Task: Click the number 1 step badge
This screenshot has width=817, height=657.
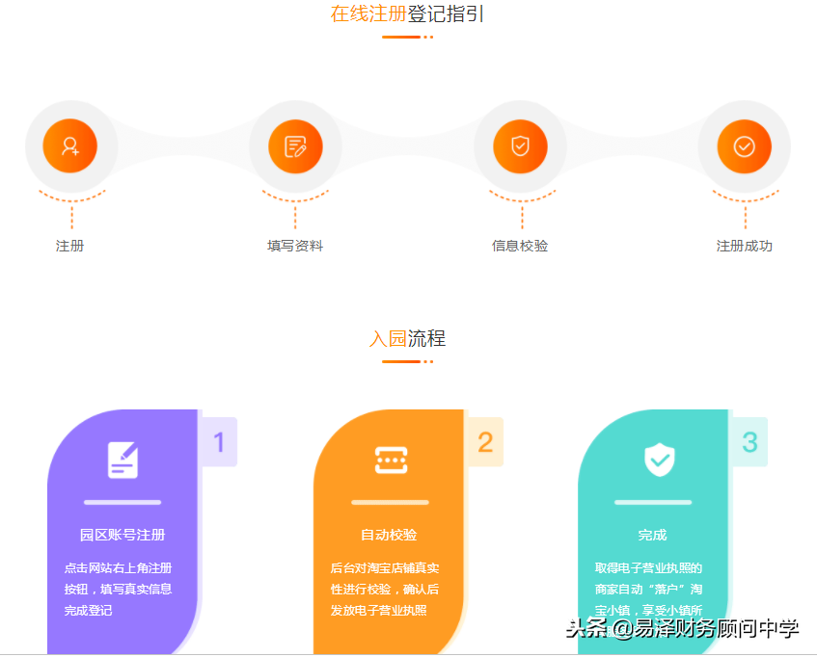Action: [219, 442]
